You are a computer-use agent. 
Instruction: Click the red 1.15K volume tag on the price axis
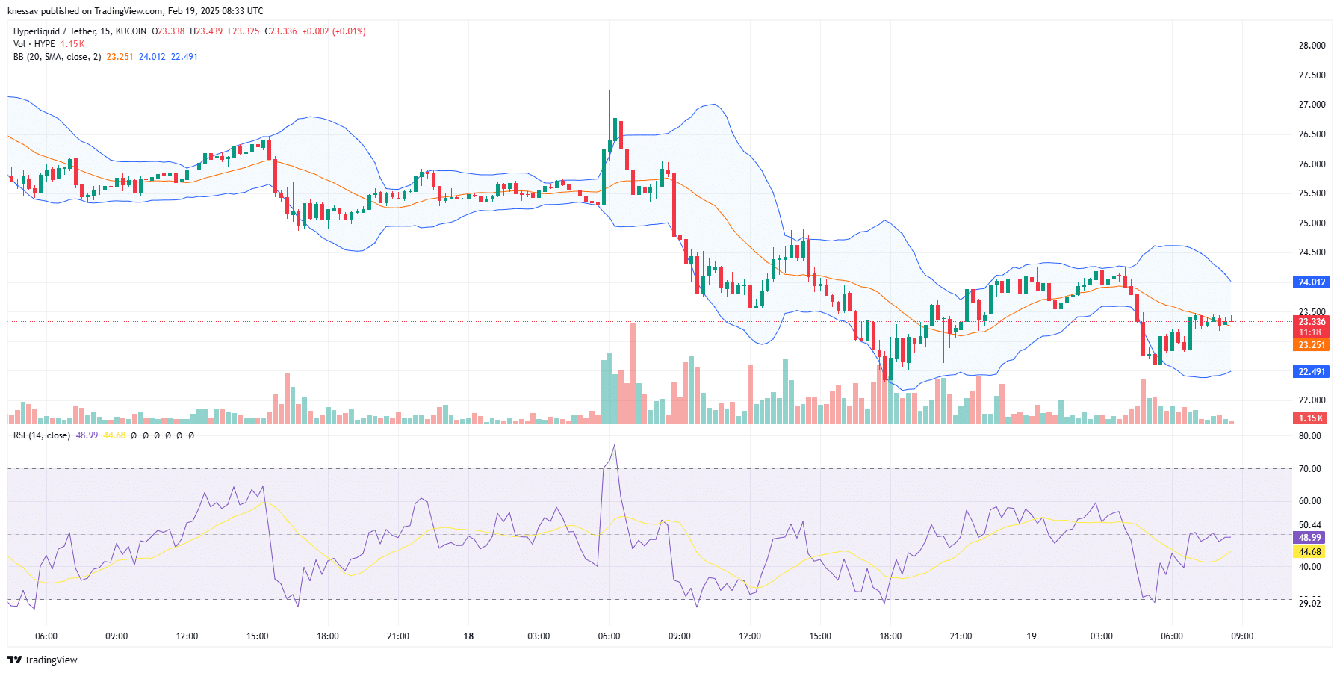[x=1311, y=418]
